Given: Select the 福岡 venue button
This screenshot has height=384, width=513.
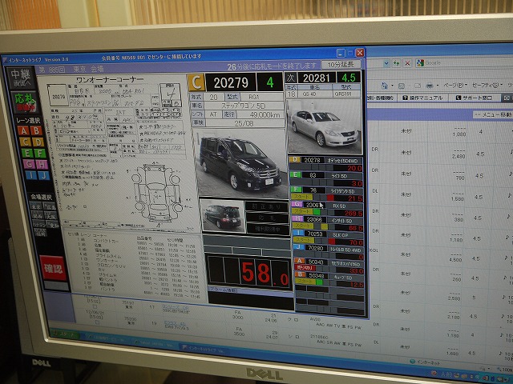Looking at the screenshot, I should [x=40, y=233].
